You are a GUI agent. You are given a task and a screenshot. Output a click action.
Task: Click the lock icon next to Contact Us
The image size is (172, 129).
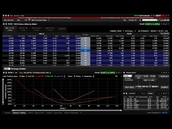pos(140,20)
